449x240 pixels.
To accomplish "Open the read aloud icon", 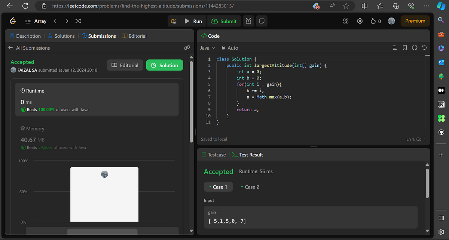I will click(332, 6).
